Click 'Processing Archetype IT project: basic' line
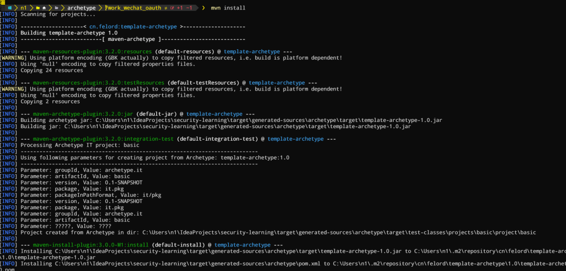The width and height of the screenshot is (566, 271). tap(80, 145)
